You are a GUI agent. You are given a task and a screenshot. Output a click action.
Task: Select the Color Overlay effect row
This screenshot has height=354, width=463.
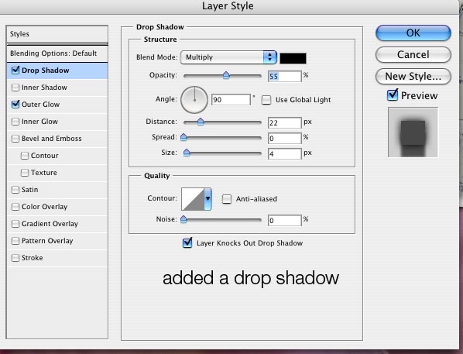(x=57, y=207)
